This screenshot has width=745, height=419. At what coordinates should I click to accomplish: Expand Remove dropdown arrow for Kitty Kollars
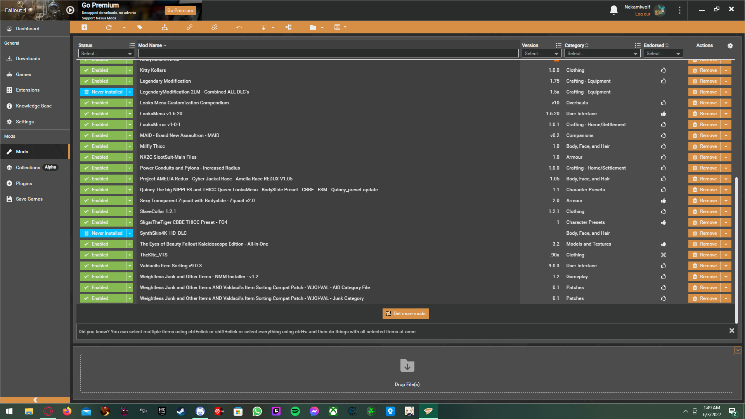(x=726, y=70)
